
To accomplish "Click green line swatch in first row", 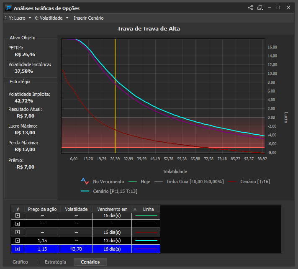I will tap(146, 215).
